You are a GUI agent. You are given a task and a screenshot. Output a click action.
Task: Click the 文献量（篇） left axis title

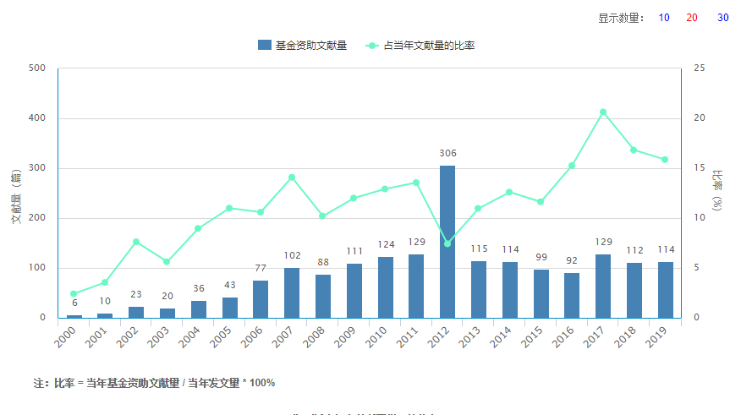17,196
